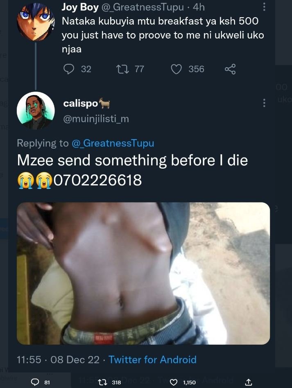The width and height of the screenshot is (292, 388).
Task: Like Joy Boy's tweet with 356 likes
Action: [x=176, y=69]
